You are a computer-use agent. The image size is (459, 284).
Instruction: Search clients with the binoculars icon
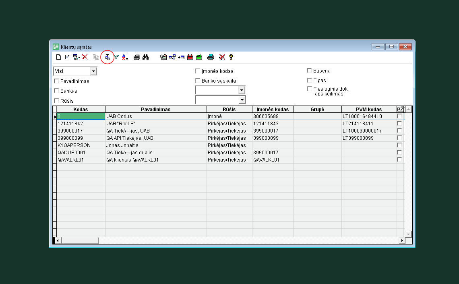pyautogui.click(x=146, y=57)
